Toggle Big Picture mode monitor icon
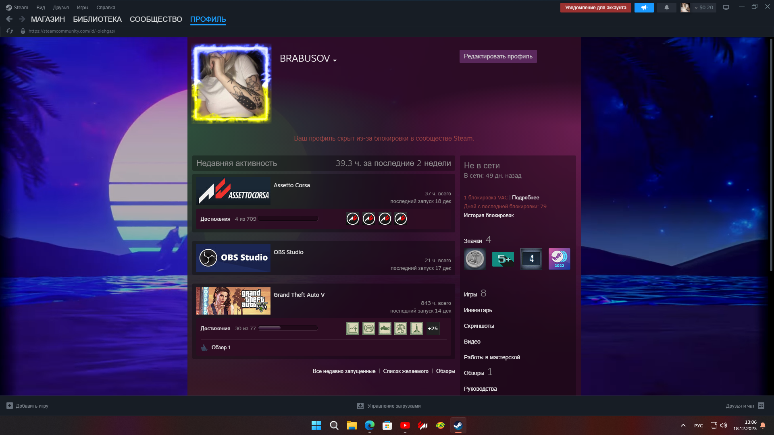This screenshot has height=435, width=774. pyautogui.click(x=726, y=8)
